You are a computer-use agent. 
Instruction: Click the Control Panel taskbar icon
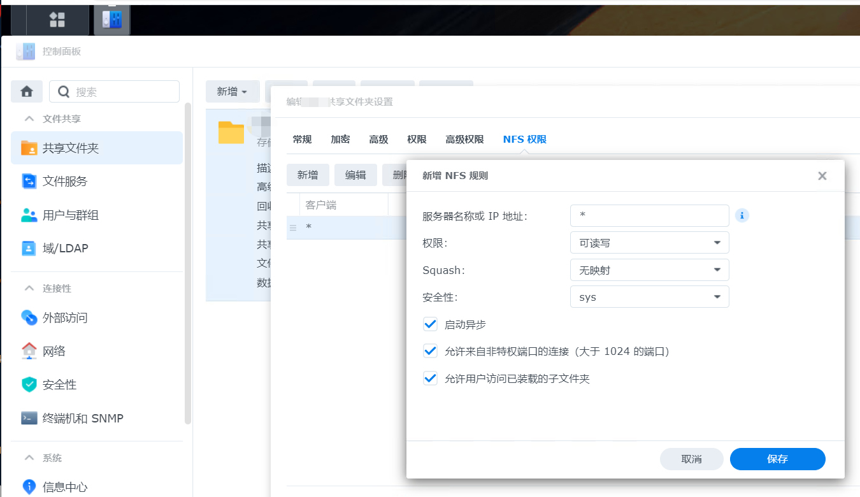112,20
